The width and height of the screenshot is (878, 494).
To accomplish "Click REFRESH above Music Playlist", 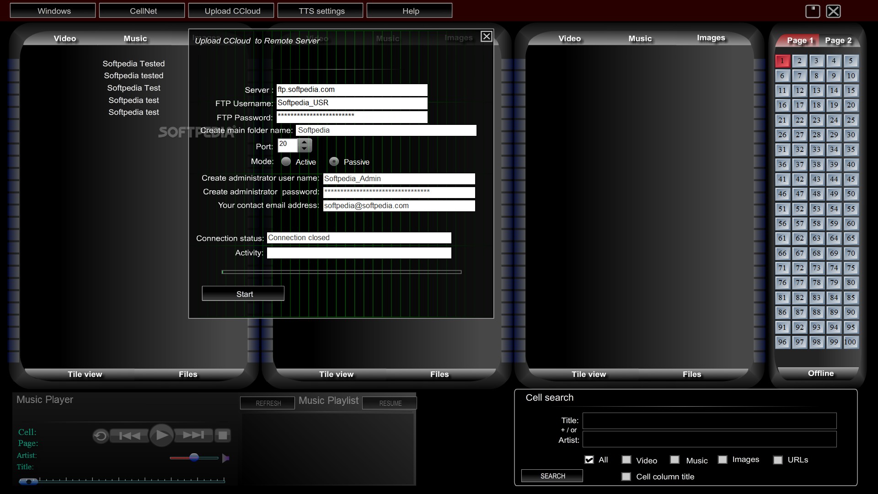I will coord(268,403).
